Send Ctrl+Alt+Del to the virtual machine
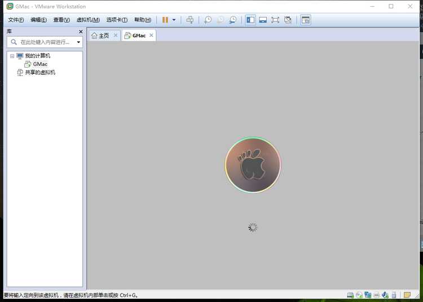 pyautogui.click(x=190, y=20)
